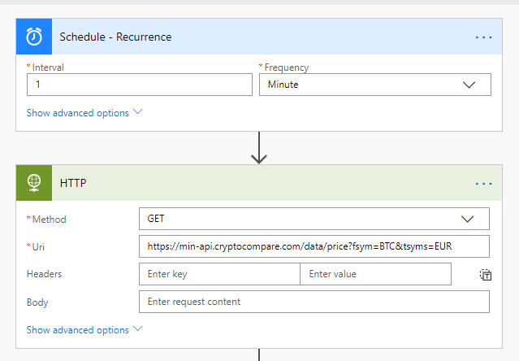Screen dimensions: 519x361
Task: Select the Schedule - Recurrence title bar
Action: click(x=259, y=37)
